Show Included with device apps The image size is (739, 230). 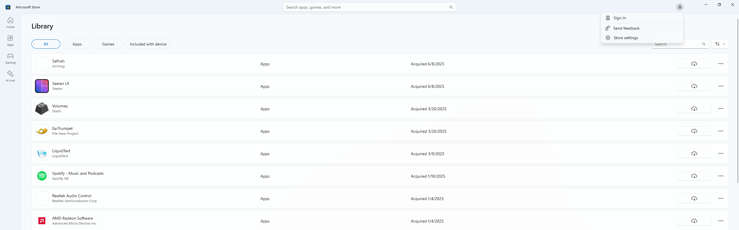pyautogui.click(x=148, y=44)
